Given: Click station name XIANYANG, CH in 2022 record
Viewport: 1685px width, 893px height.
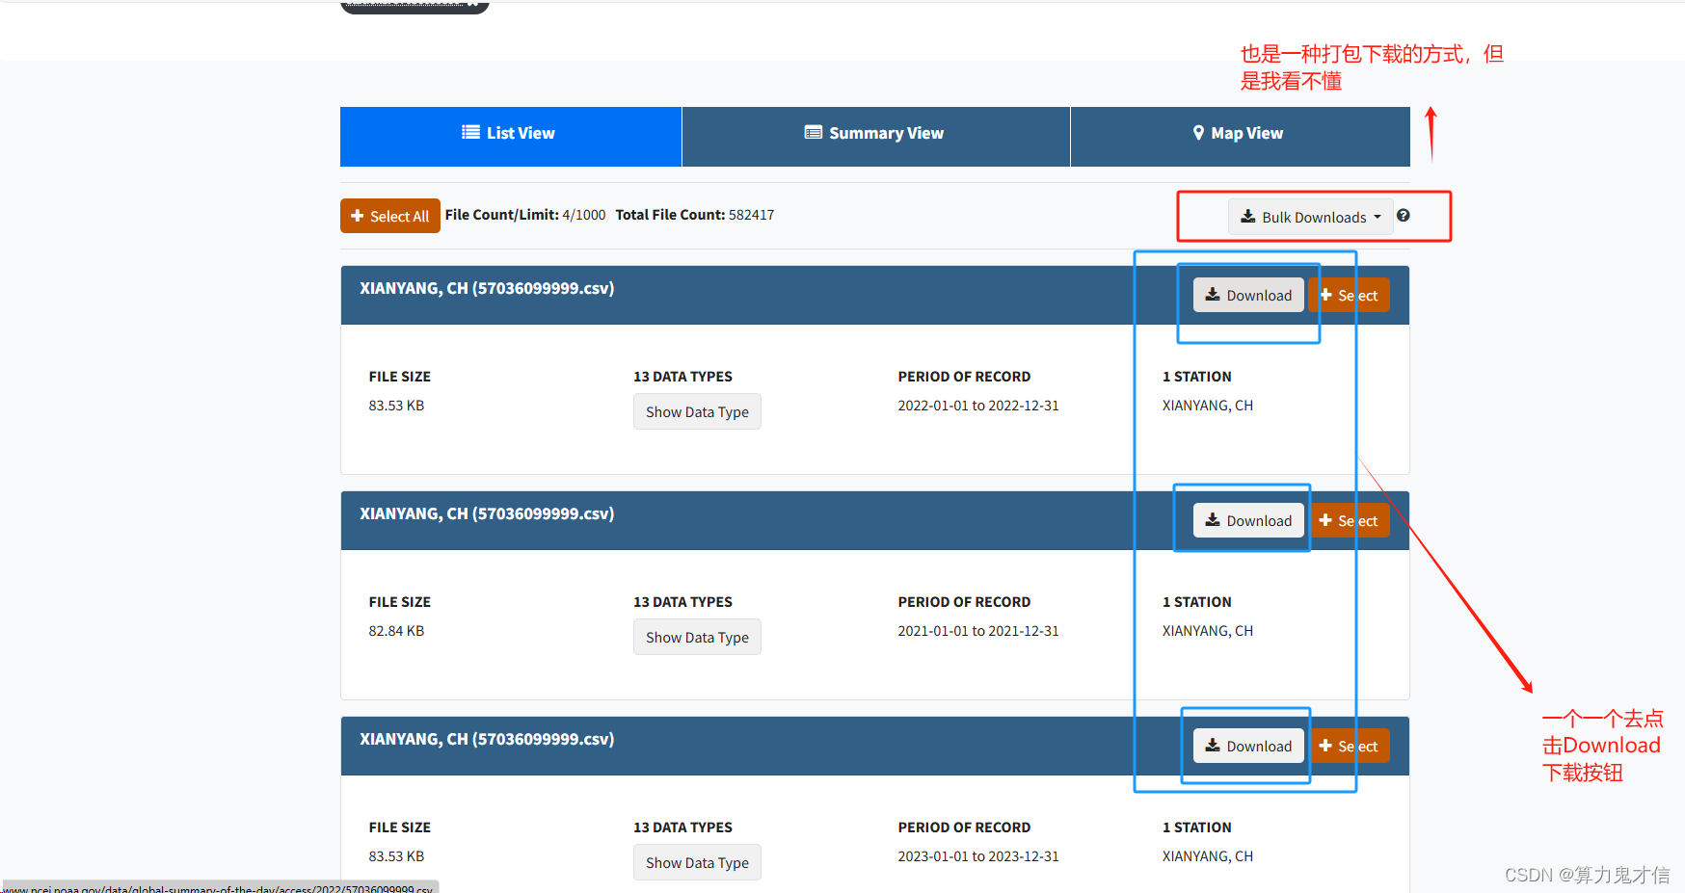Looking at the screenshot, I should [1208, 406].
